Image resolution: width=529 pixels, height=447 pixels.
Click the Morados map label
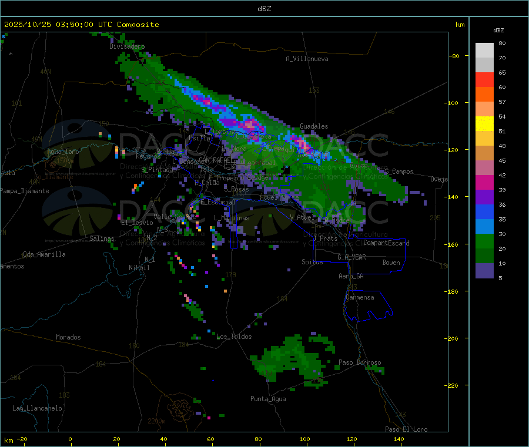pyautogui.click(x=69, y=337)
